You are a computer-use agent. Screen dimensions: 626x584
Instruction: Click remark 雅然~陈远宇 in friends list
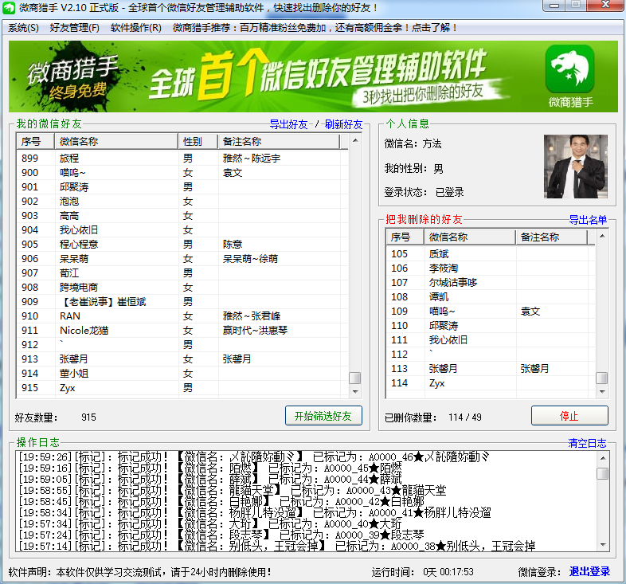[252, 159]
